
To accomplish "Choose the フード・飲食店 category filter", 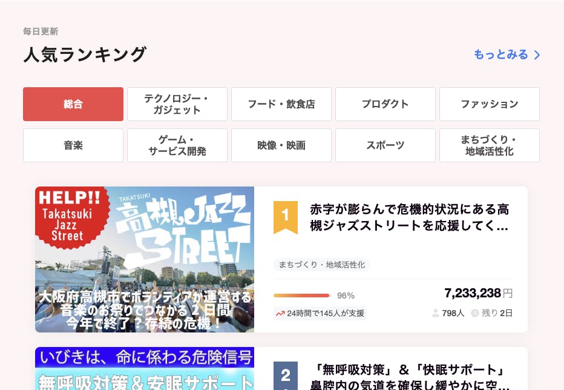I will click(281, 104).
